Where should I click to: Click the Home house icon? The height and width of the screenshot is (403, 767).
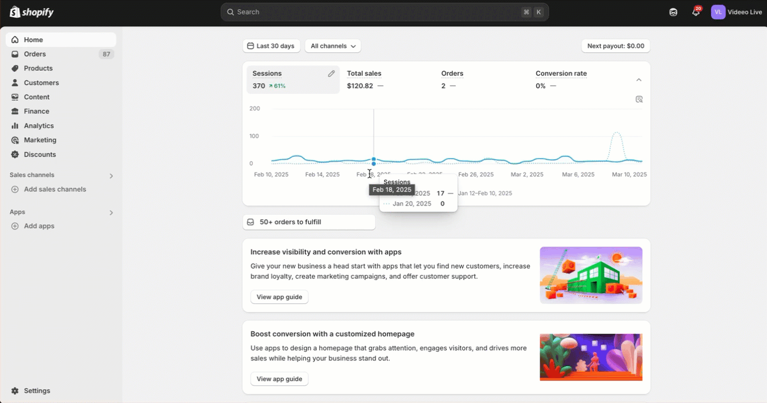point(15,40)
